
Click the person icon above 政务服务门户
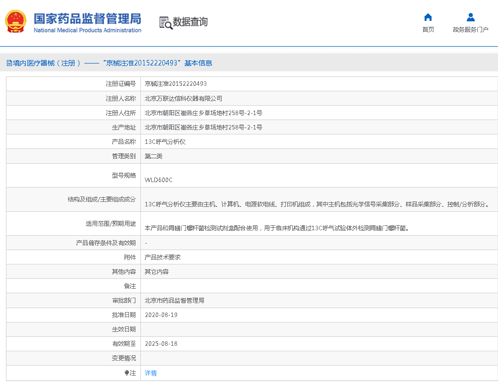470,17
